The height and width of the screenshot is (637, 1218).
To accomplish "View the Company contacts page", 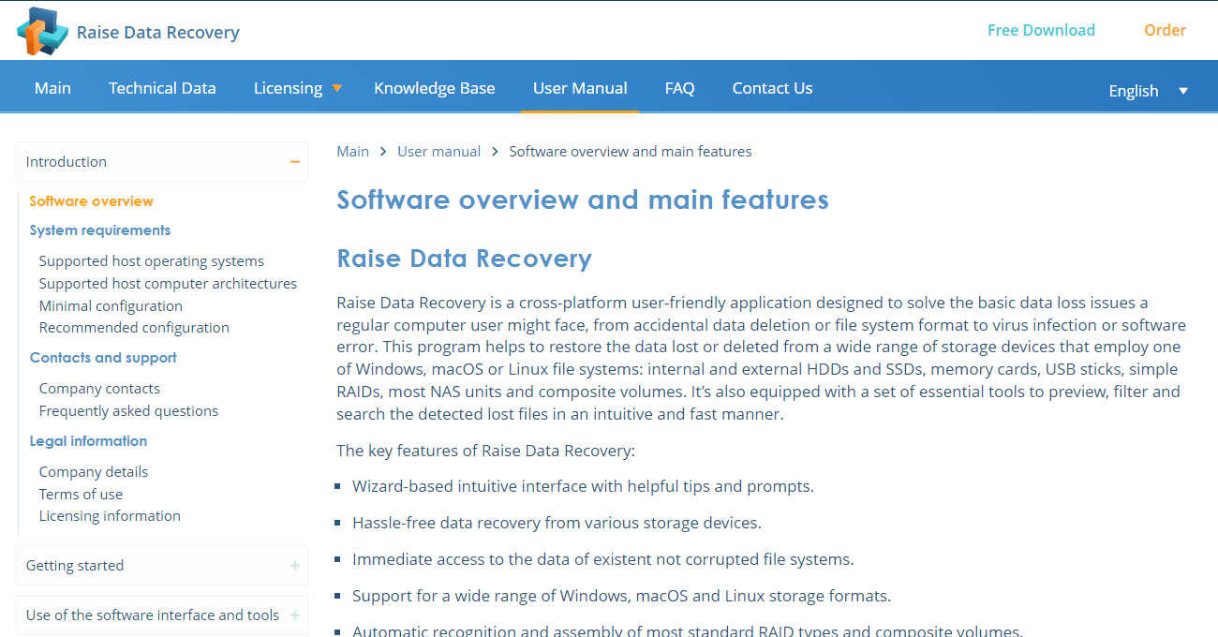I will (98, 388).
